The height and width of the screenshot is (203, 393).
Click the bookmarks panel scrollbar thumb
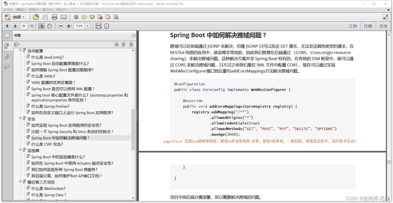pos(133,130)
